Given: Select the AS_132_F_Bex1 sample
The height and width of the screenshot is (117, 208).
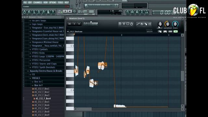Looking at the screenshot, I should tap(42, 89).
